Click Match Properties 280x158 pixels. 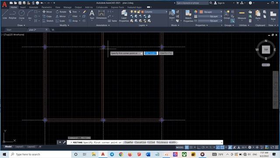(x=188, y=16)
